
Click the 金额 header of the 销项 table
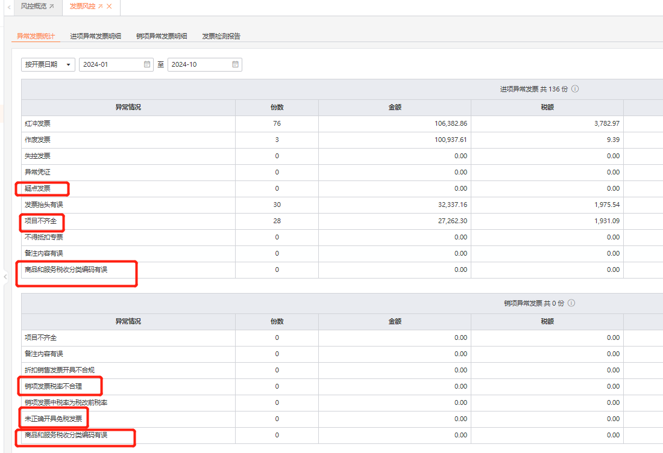point(395,321)
